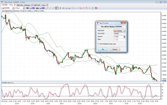Select the crosshair cursor tool
This screenshot has height=105, width=167.
[60, 8]
